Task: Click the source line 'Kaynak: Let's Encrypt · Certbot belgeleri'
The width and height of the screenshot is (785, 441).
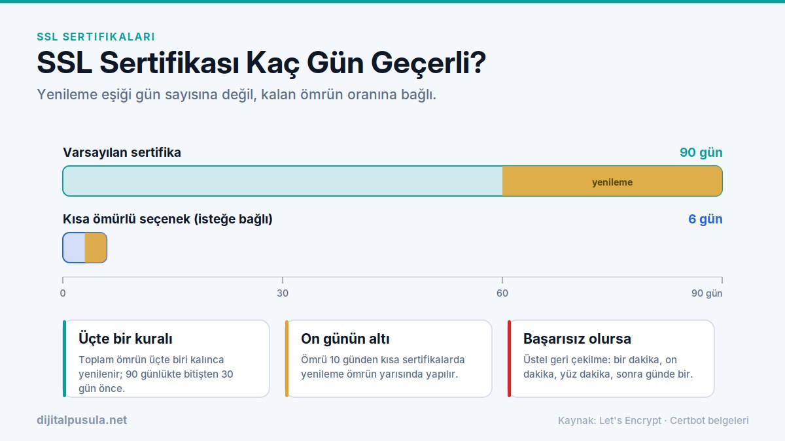Action: tap(654, 420)
